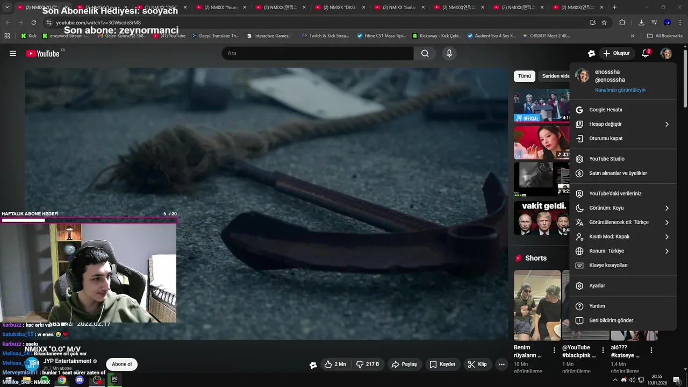The width and height of the screenshot is (688, 387).
Task: Open the All Bookmarks folder
Action: point(665,35)
